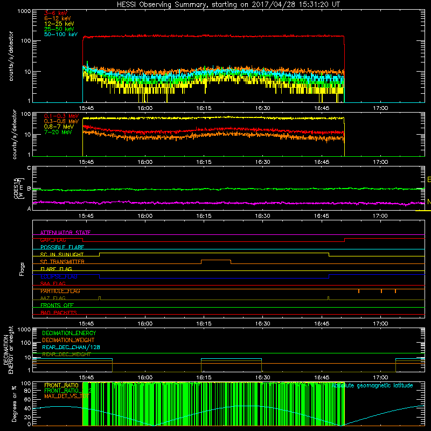Click the 60 tick label on the Degrees axis
Screen dimensions: 431x431
[27, 399]
